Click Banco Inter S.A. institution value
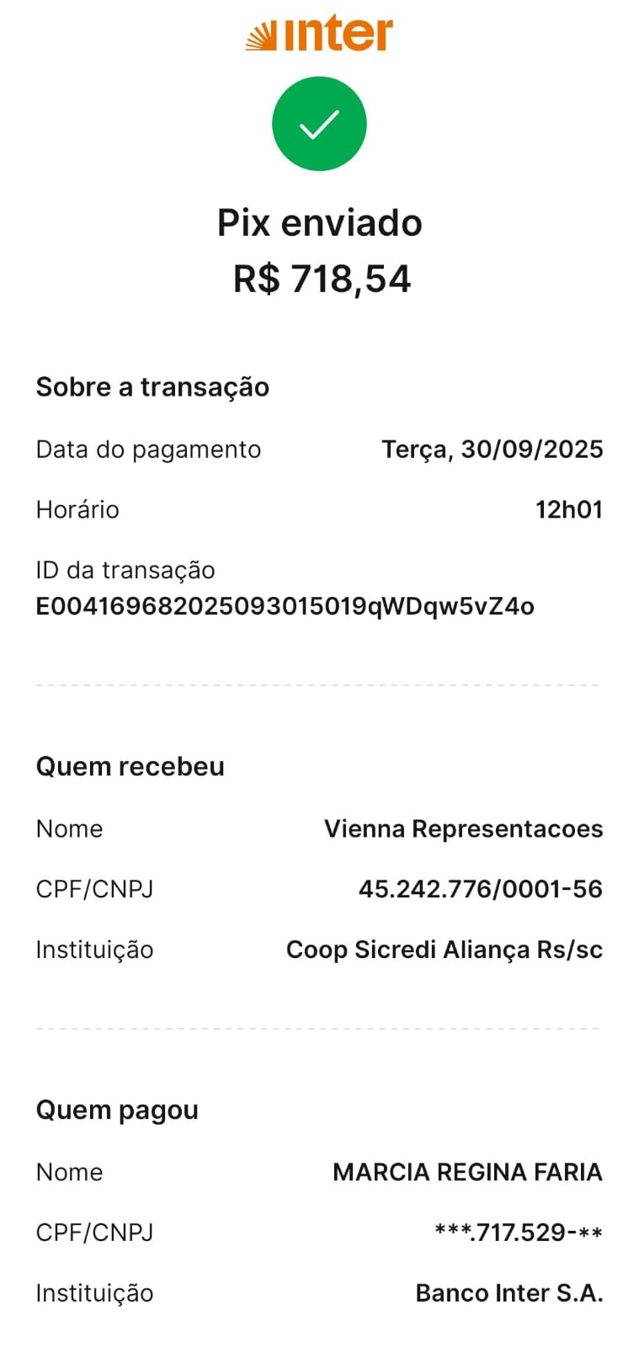639x1347 pixels. [509, 1293]
